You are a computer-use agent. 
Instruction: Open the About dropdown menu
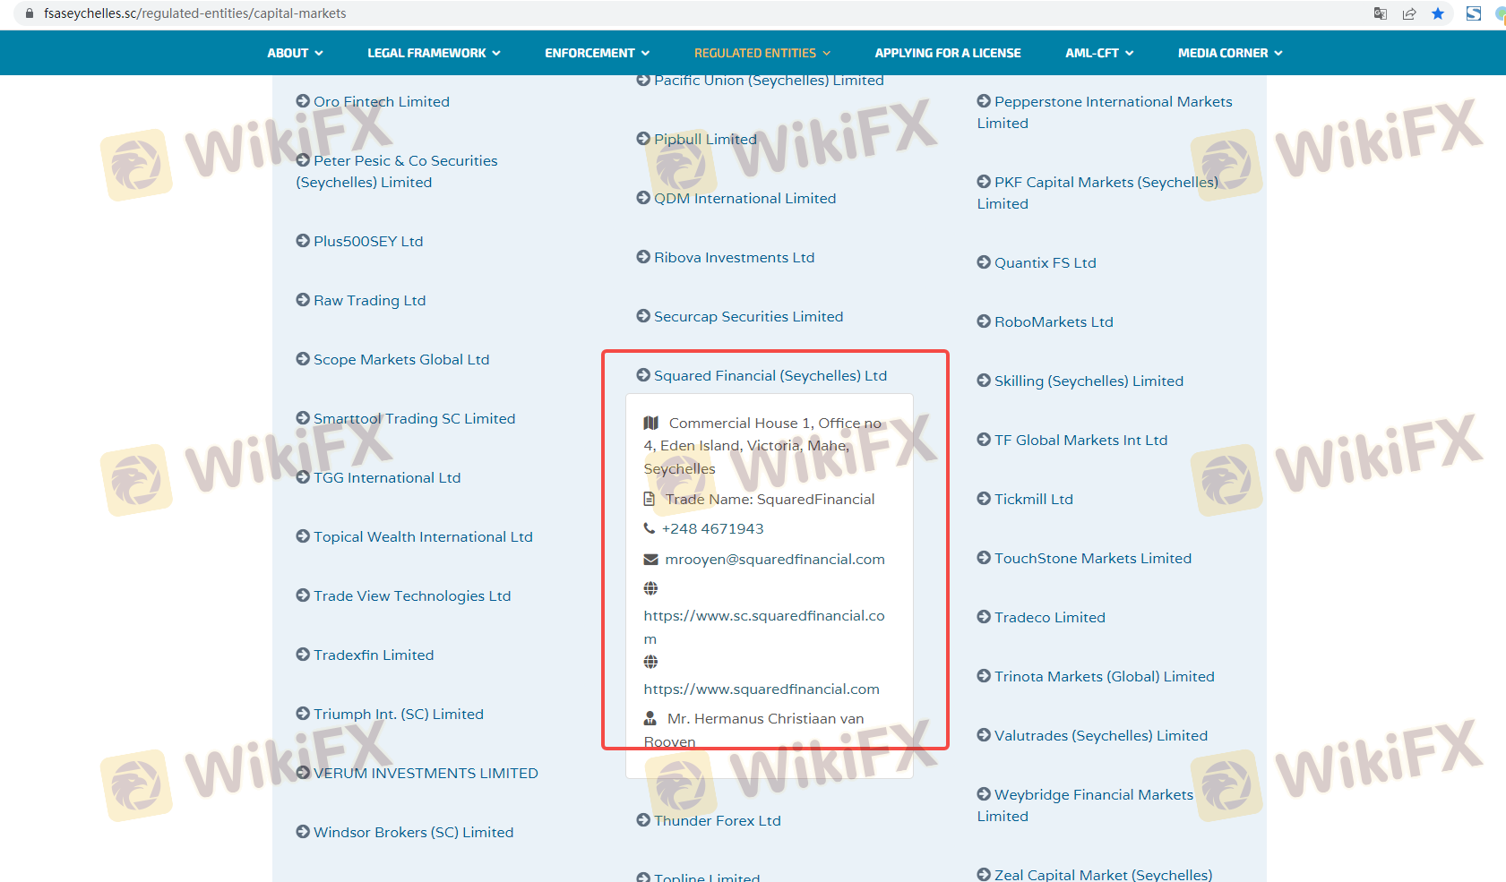coord(295,53)
